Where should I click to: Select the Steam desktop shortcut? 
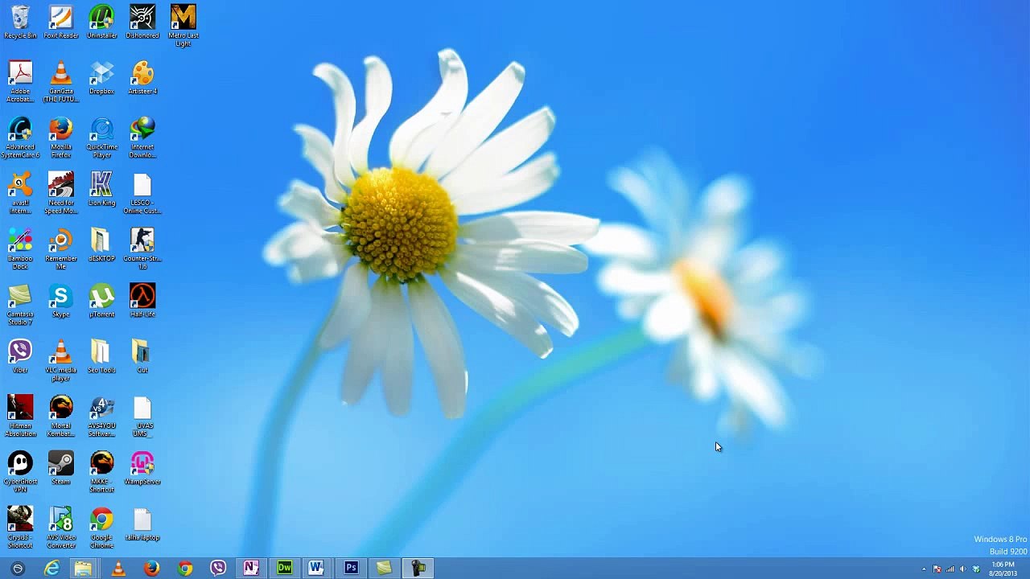pyautogui.click(x=61, y=469)
